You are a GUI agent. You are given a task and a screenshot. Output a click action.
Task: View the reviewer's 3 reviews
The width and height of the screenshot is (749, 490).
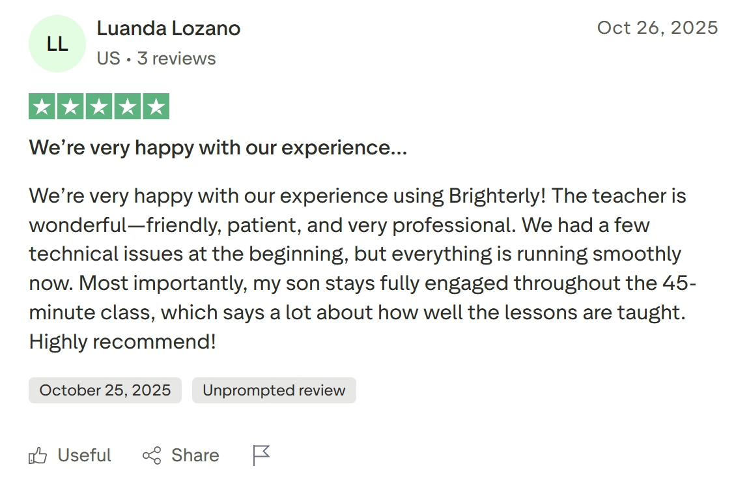(176, 58)
